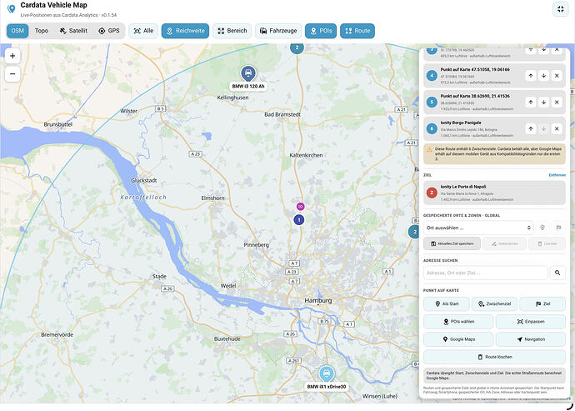575x411 pixels.
Task: Click the magenta cluster marker near Quickborn
Action: 300,207
